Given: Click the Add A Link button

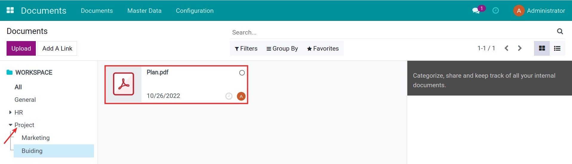Looking at the screenshot, I should click(x=57, y=49).
